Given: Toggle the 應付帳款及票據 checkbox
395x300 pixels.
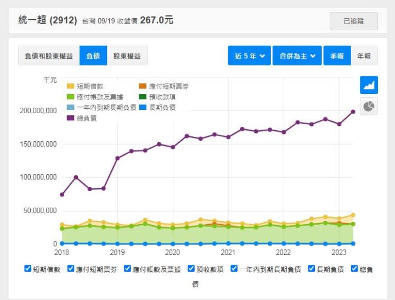Looking at the screenshot, I should (128, 269).
